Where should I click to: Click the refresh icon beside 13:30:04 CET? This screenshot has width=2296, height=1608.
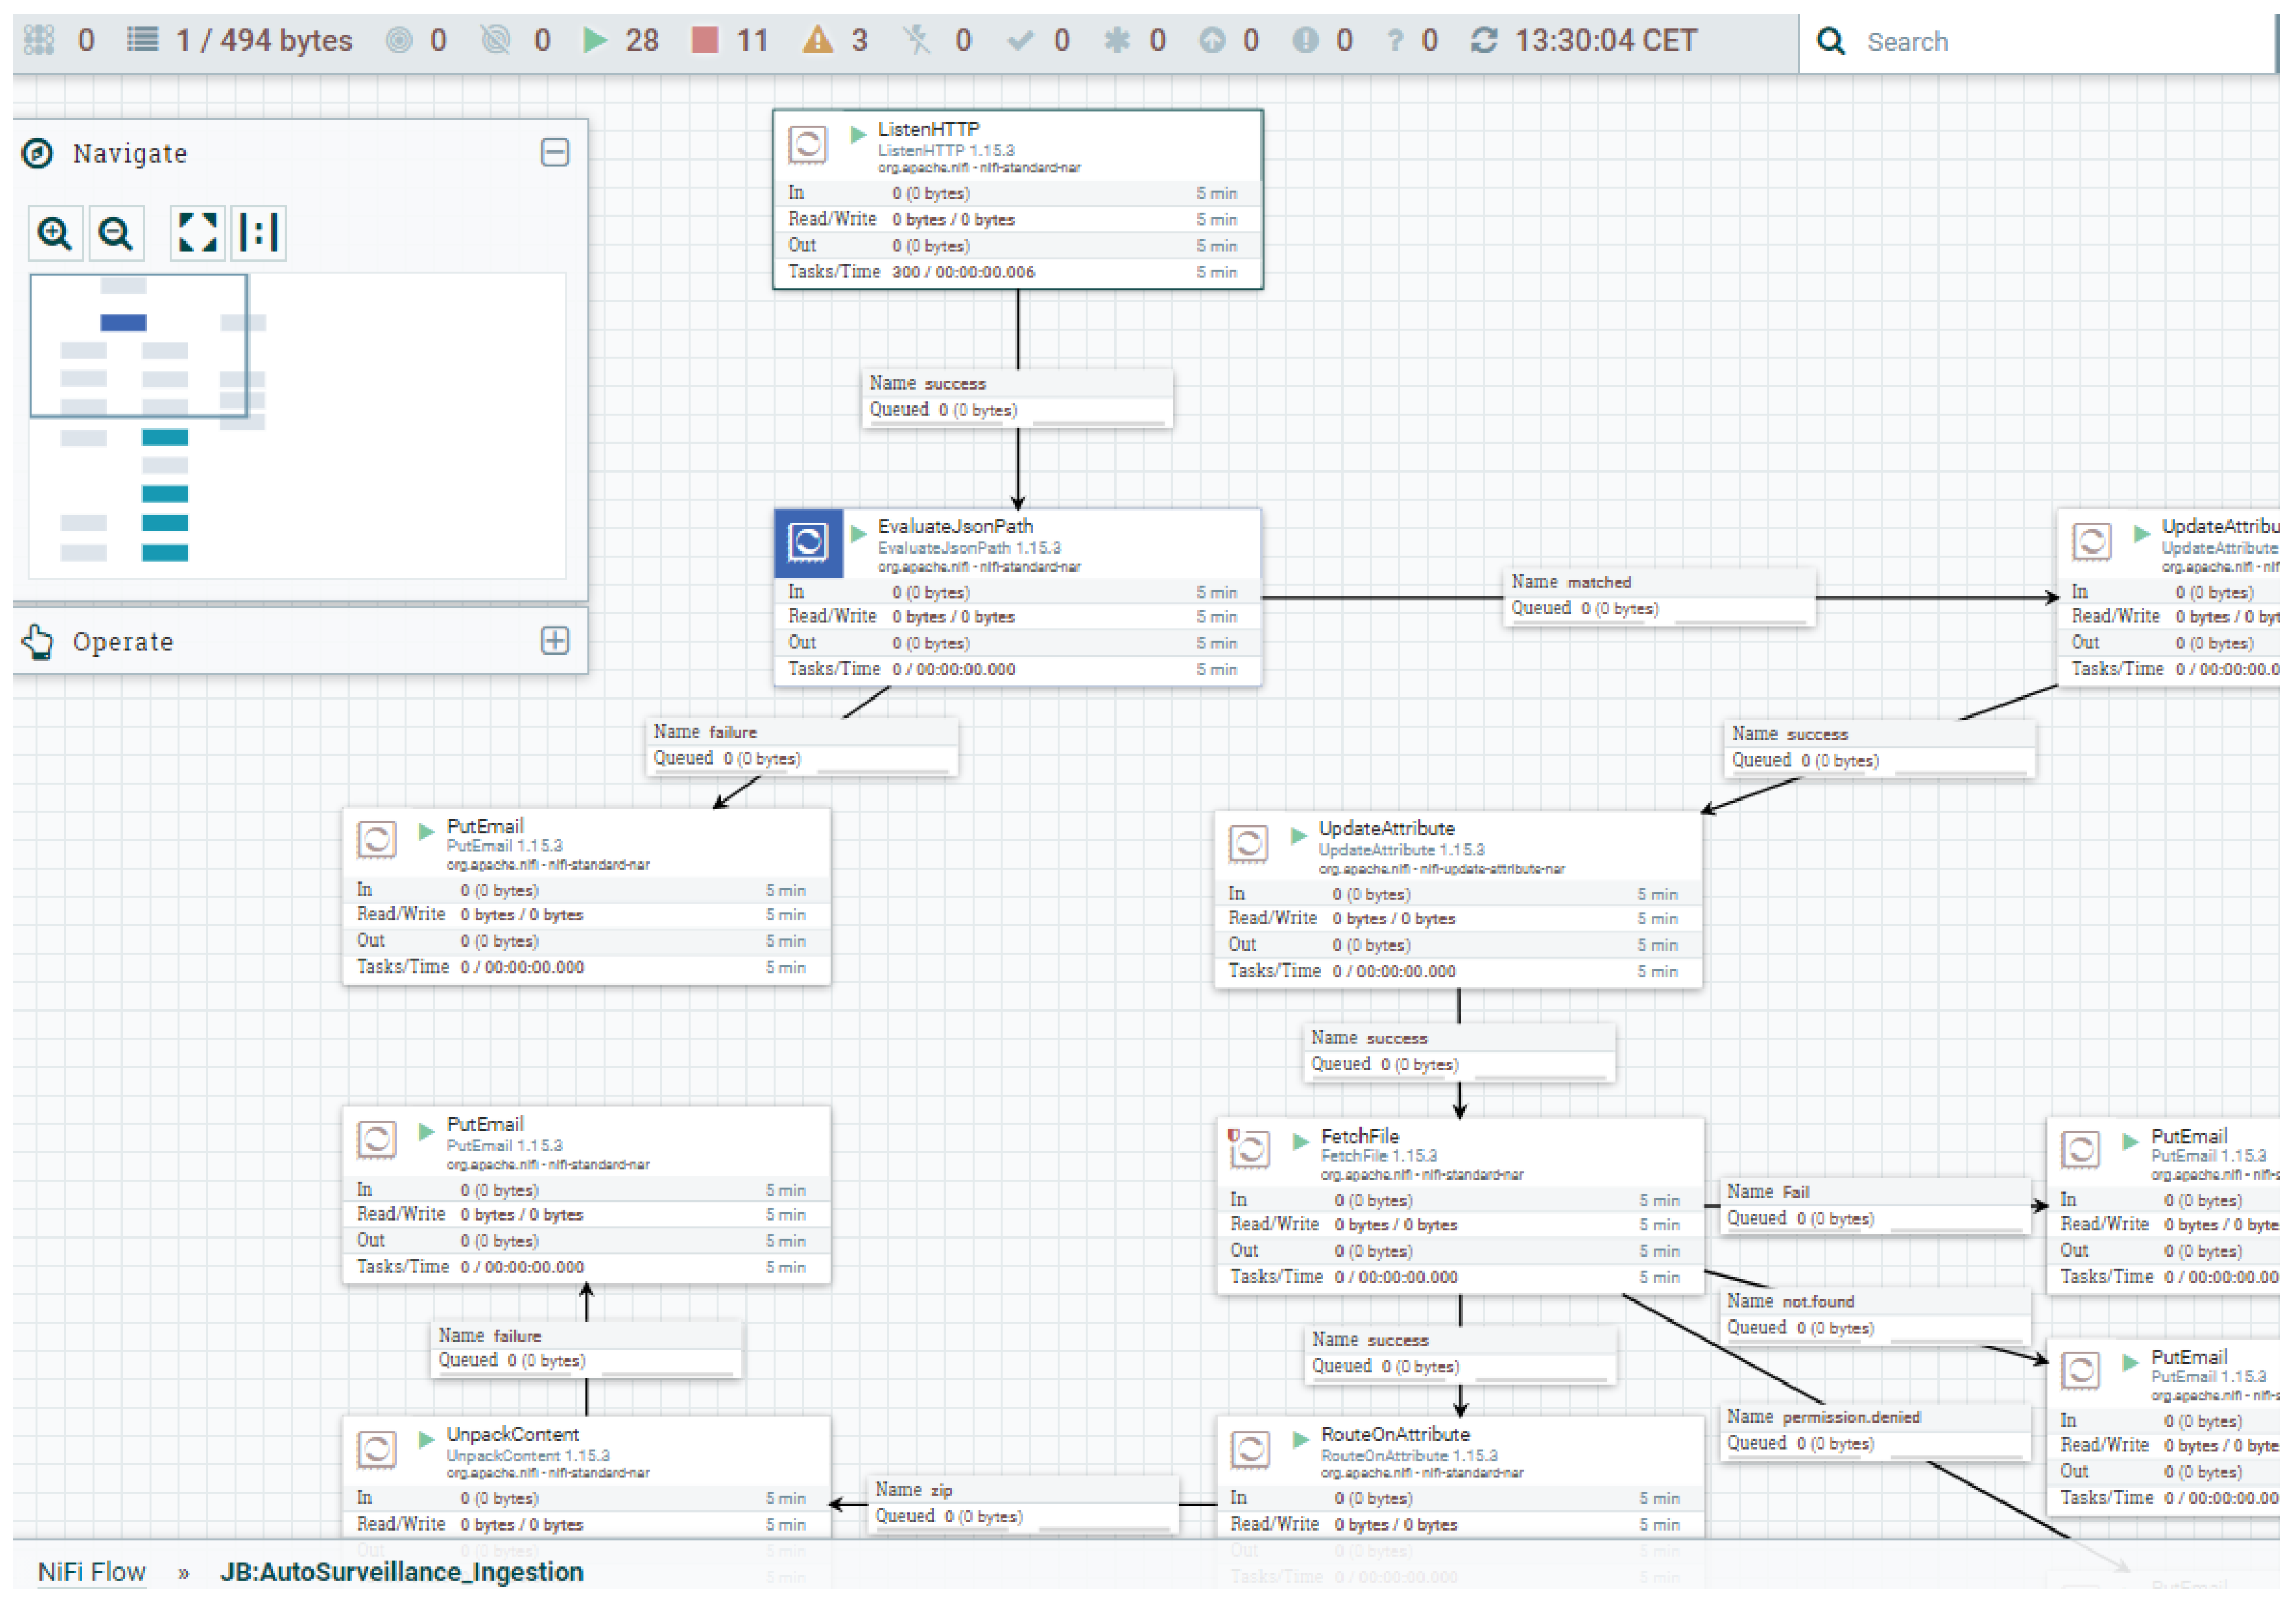click(x=1484, y=41)
